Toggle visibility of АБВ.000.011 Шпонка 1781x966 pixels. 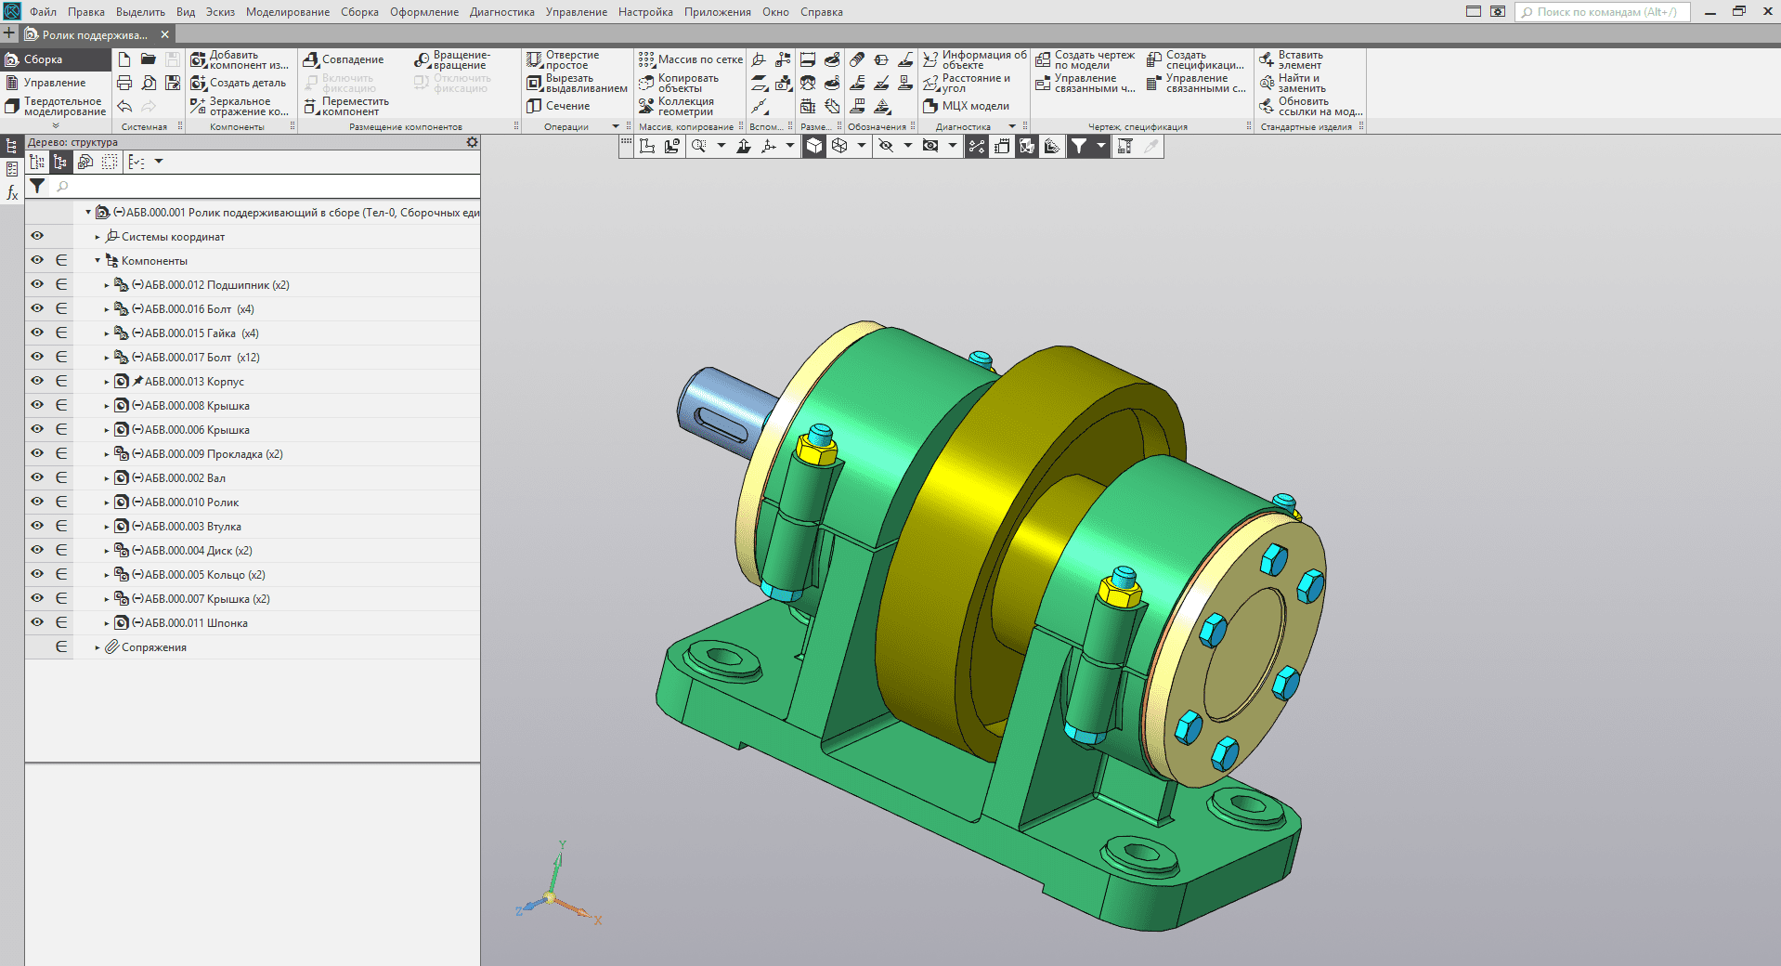(37, 622)
